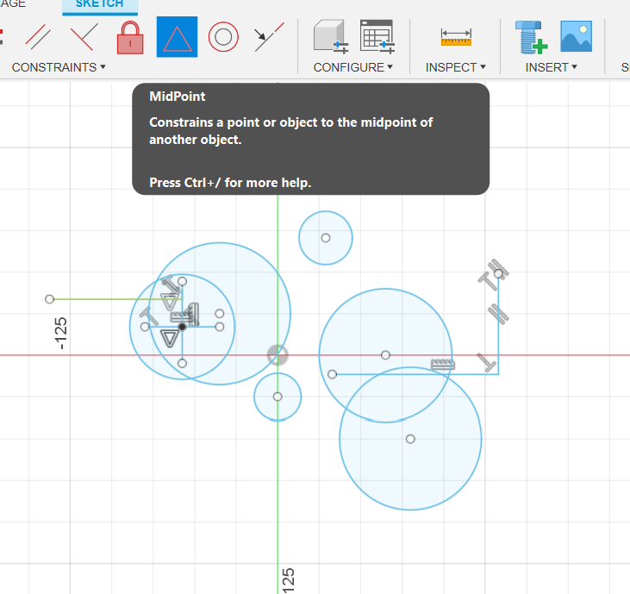Click the -125 axis label
The image size is (630, 594).
60,333
